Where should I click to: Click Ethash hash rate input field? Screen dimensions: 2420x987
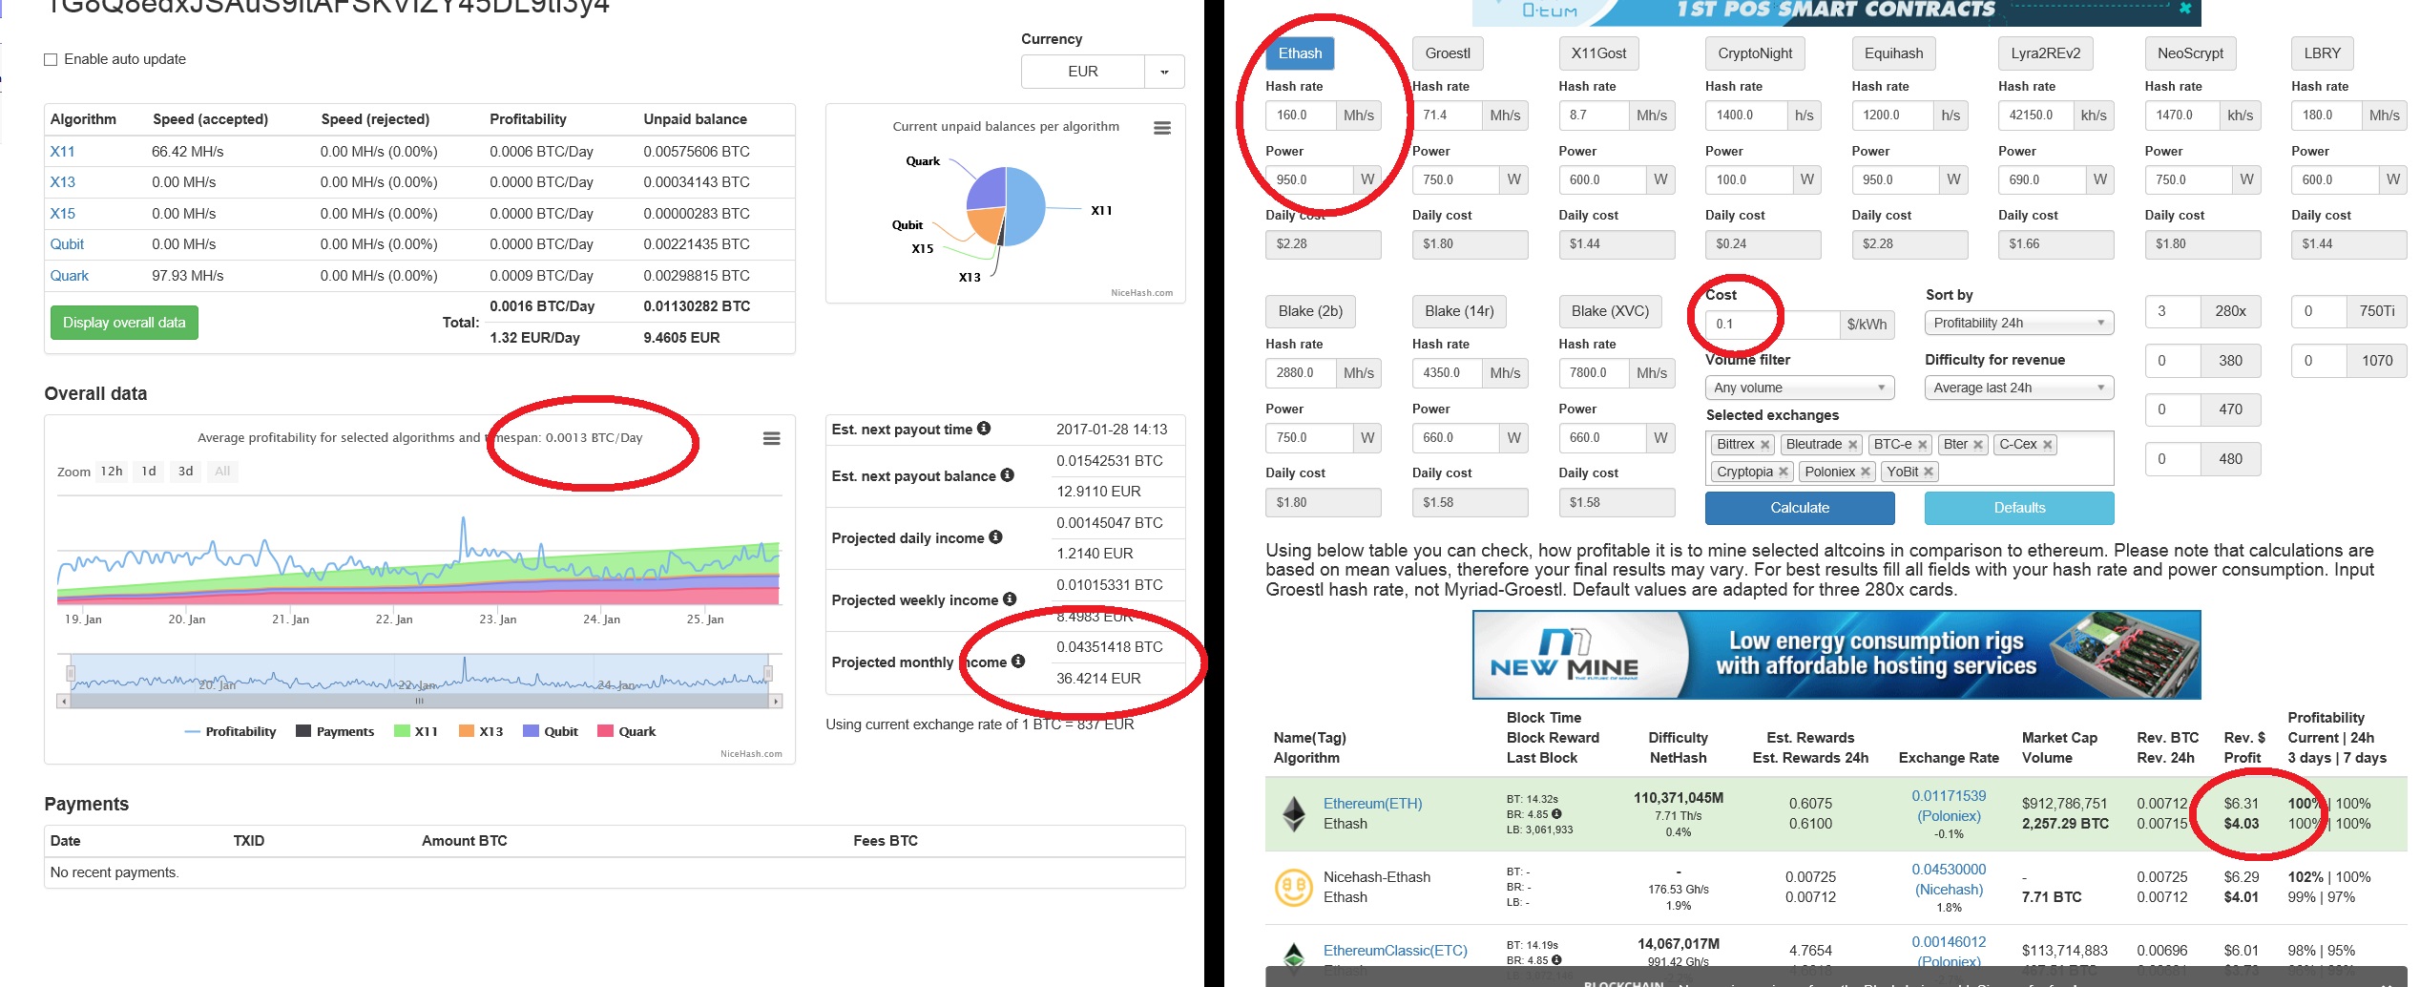[1301, 115]
